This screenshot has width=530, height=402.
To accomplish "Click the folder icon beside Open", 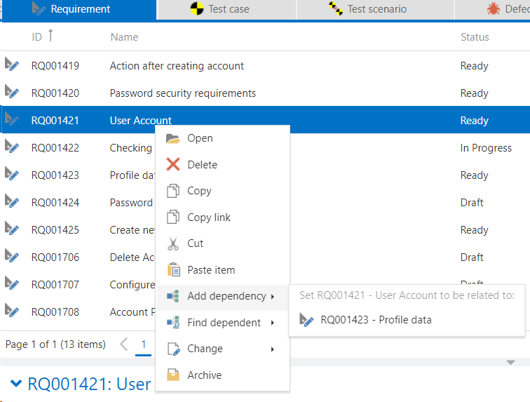I will [173, 138].
